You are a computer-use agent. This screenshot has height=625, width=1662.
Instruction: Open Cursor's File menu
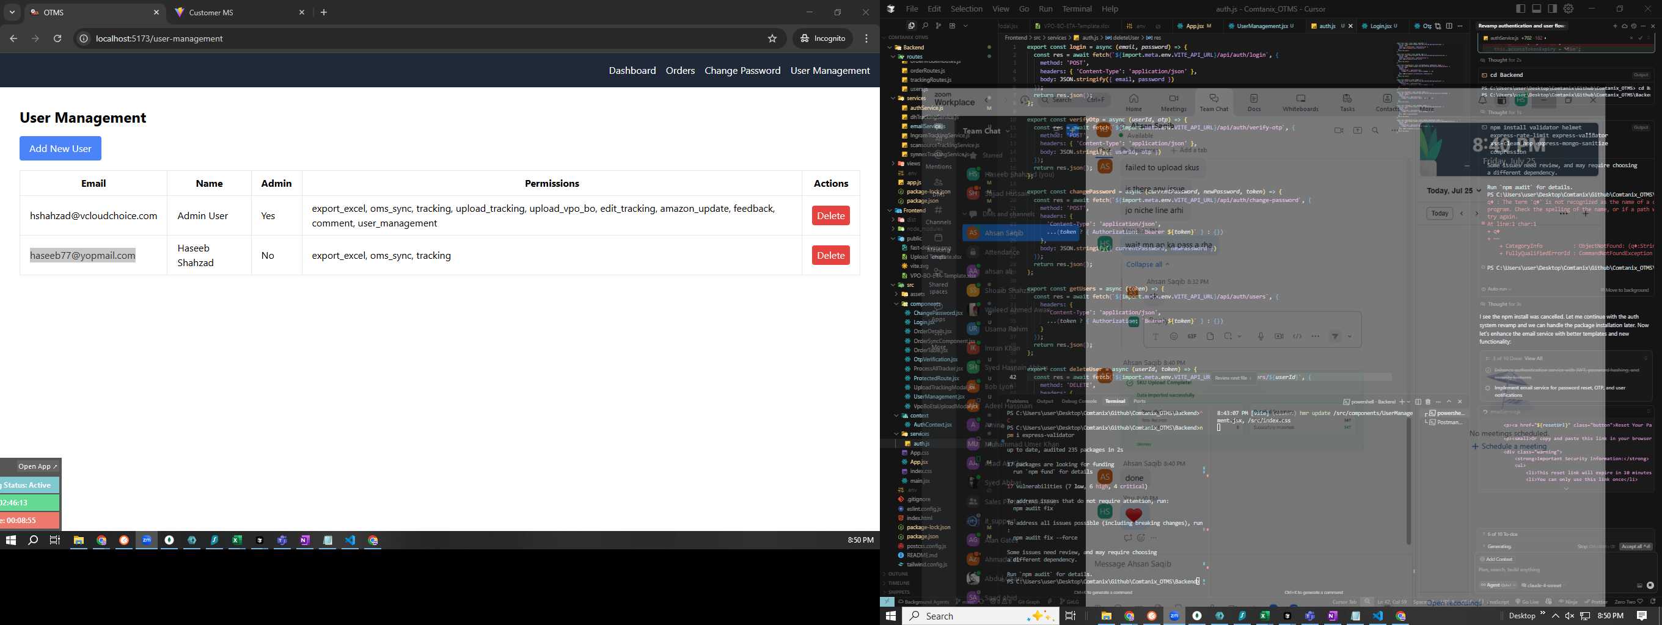(912, 9)
